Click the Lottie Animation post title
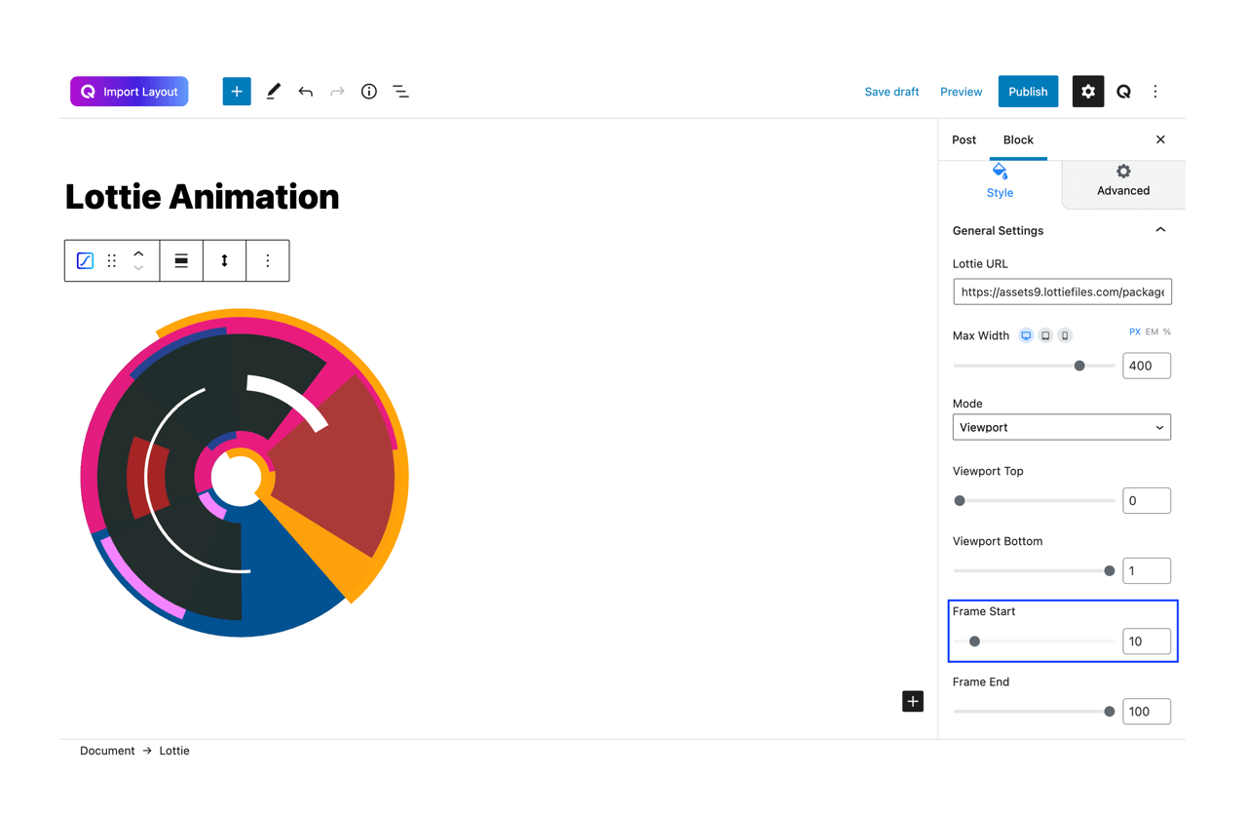Image resolution: width=1247 pixels, height=815 pixels. (x=203, y=197)
